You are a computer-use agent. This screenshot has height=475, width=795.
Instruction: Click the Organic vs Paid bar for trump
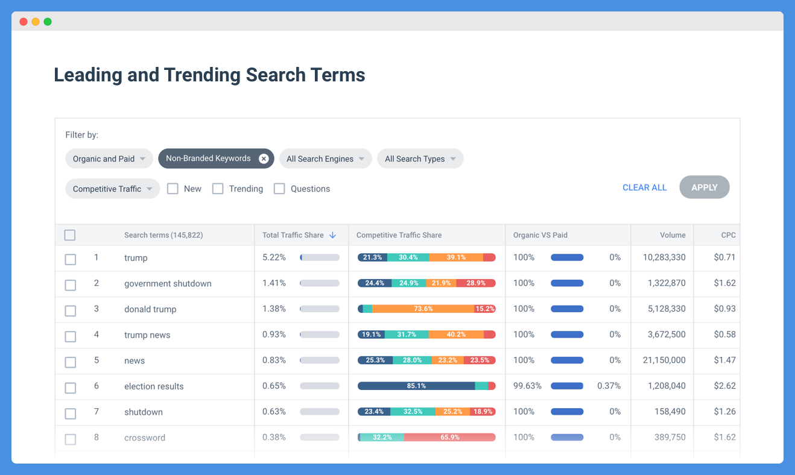[x=567, y=257]
